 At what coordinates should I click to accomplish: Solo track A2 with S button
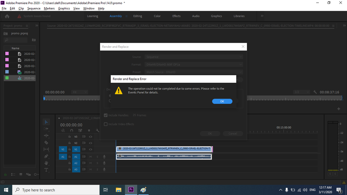(x=97, y=163)
